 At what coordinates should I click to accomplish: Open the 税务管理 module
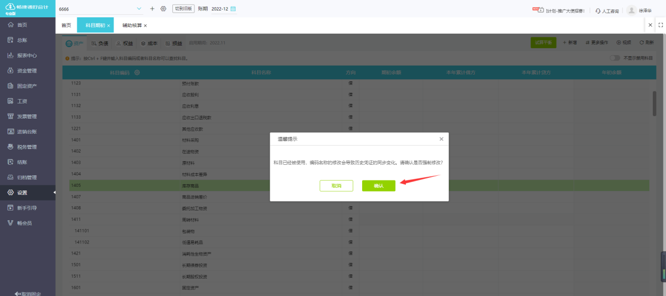tap(26, 147)
